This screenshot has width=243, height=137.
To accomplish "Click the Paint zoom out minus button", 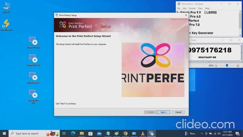I will (x=216, y=66).
